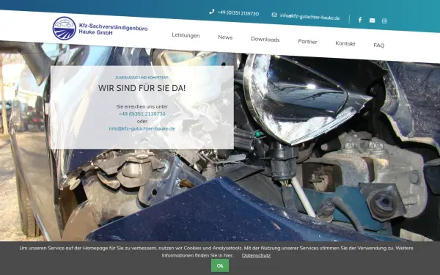The image size is (440, 275).
Task: Open the Facebook icon link
Action: click(360, 20)
